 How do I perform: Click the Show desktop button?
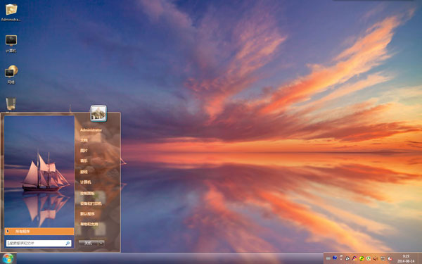tap(420, 258)
